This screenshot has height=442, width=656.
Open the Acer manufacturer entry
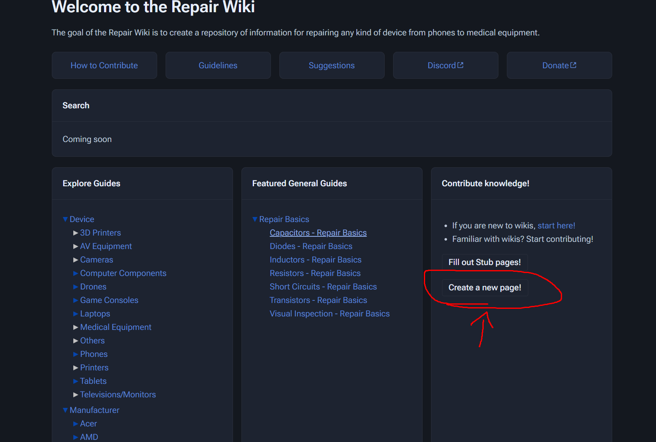coord(88,423)
